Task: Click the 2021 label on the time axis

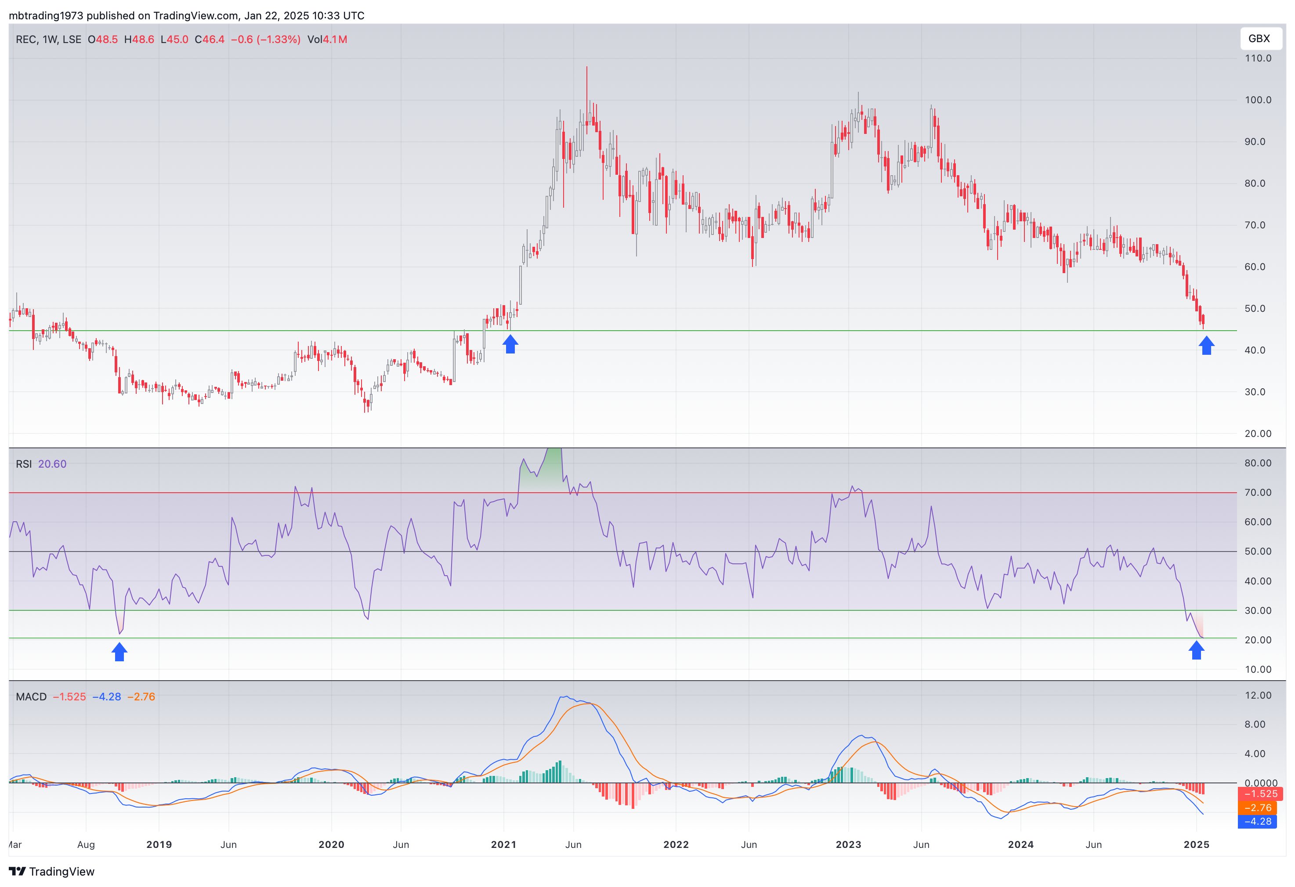Action: (504, 845)
